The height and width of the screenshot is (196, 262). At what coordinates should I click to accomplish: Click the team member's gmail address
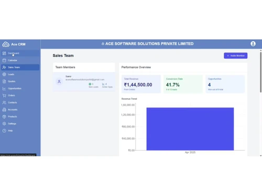coord(85,79)
